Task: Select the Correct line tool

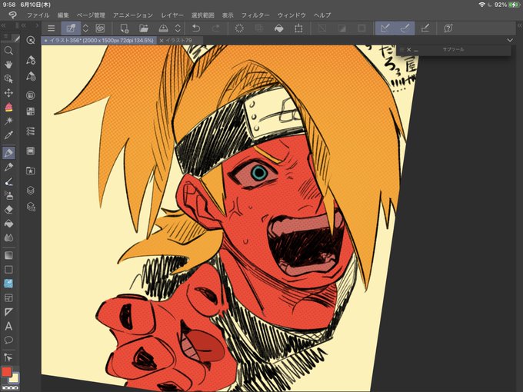Action: click(x=8, y=357)
